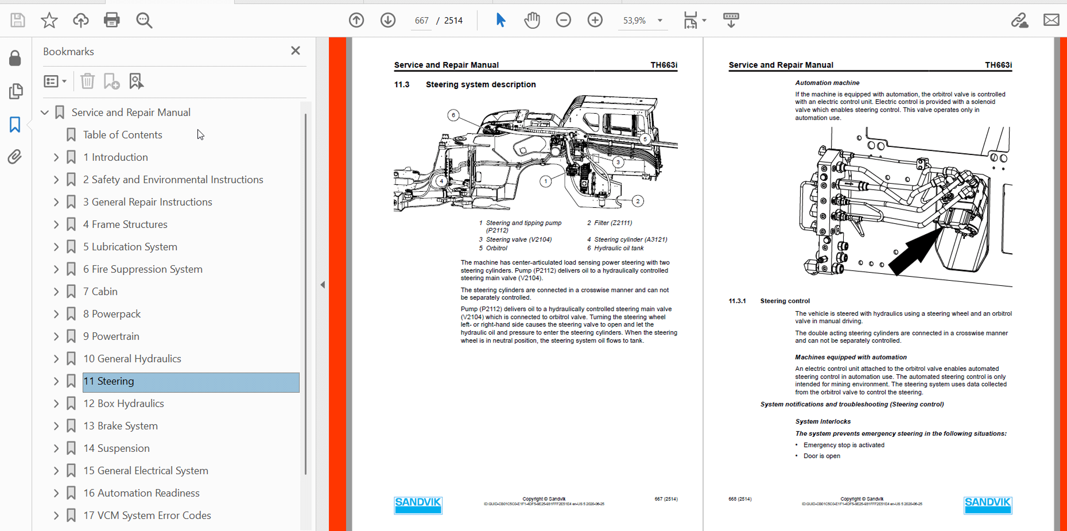
Task: Jump to 3 General Repair Instructions
Action: coord(148,202)
